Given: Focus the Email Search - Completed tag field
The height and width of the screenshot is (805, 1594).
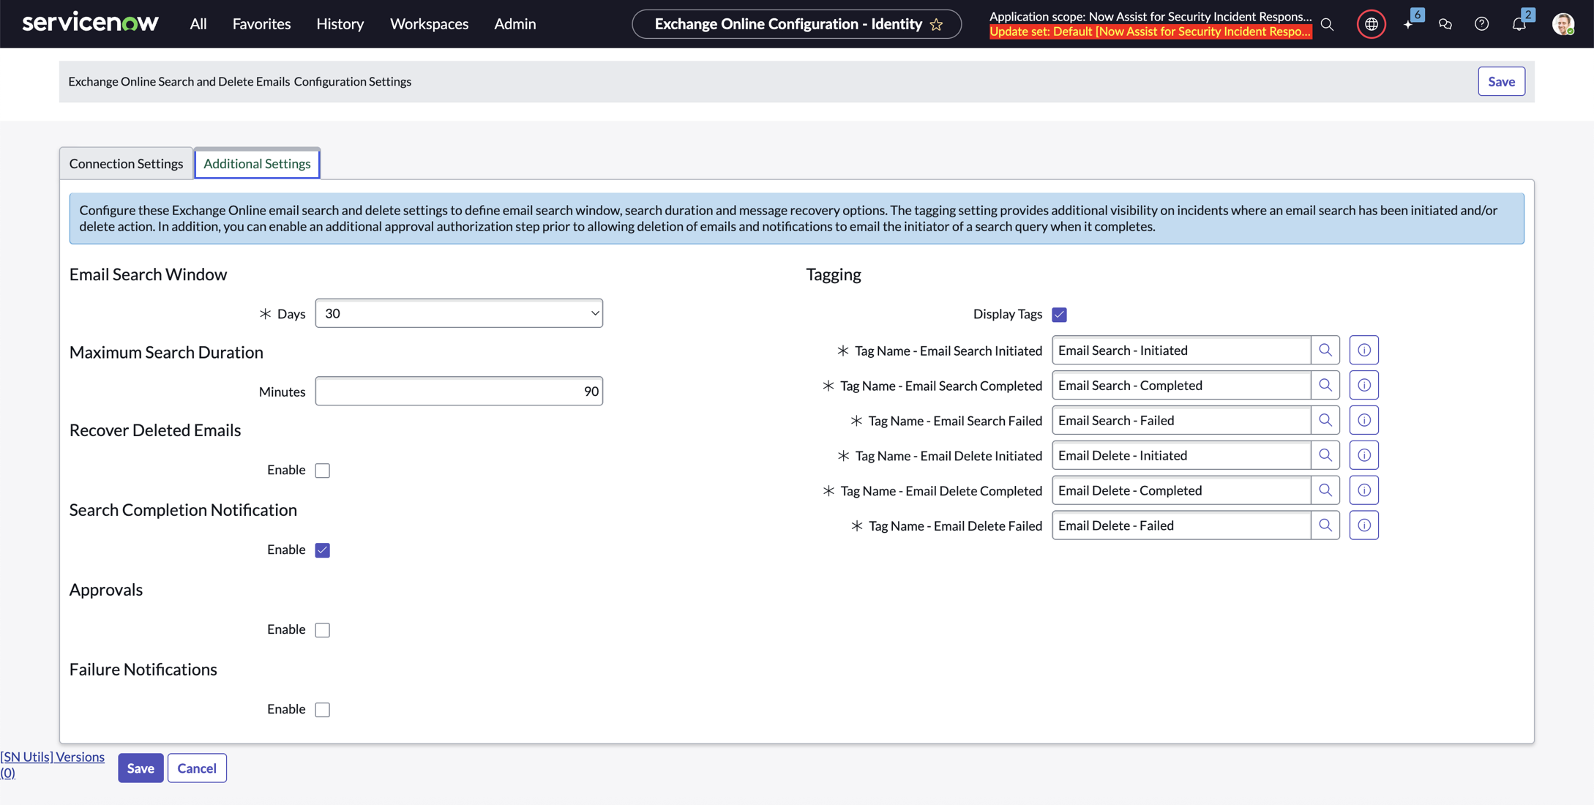Looking at the screenshot, I should 1181,386.
